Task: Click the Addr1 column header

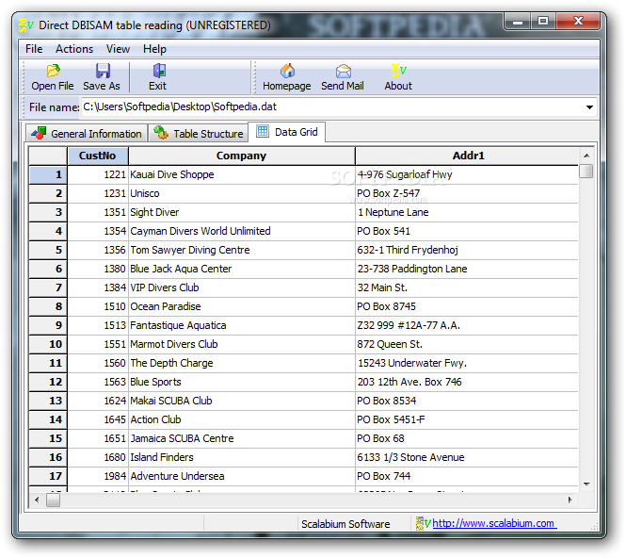Action: pos(467,156)
